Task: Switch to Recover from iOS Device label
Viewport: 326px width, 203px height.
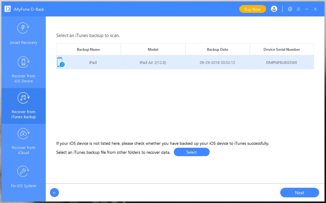Action: 23,78
